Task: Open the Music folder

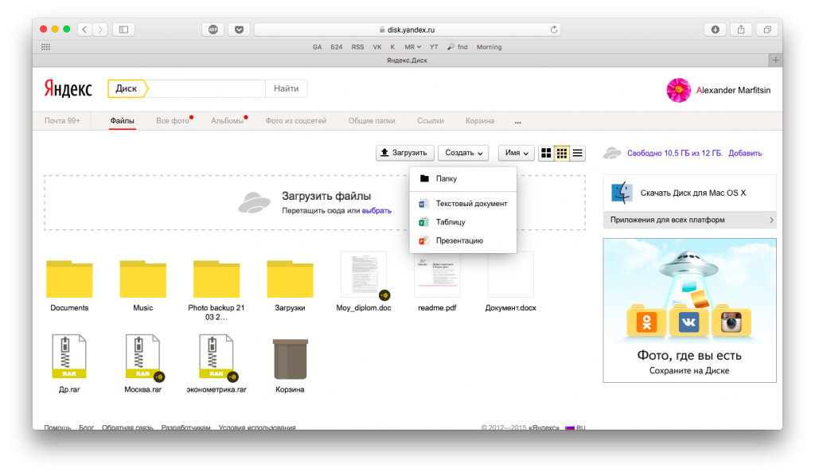Action: (143, 279)
